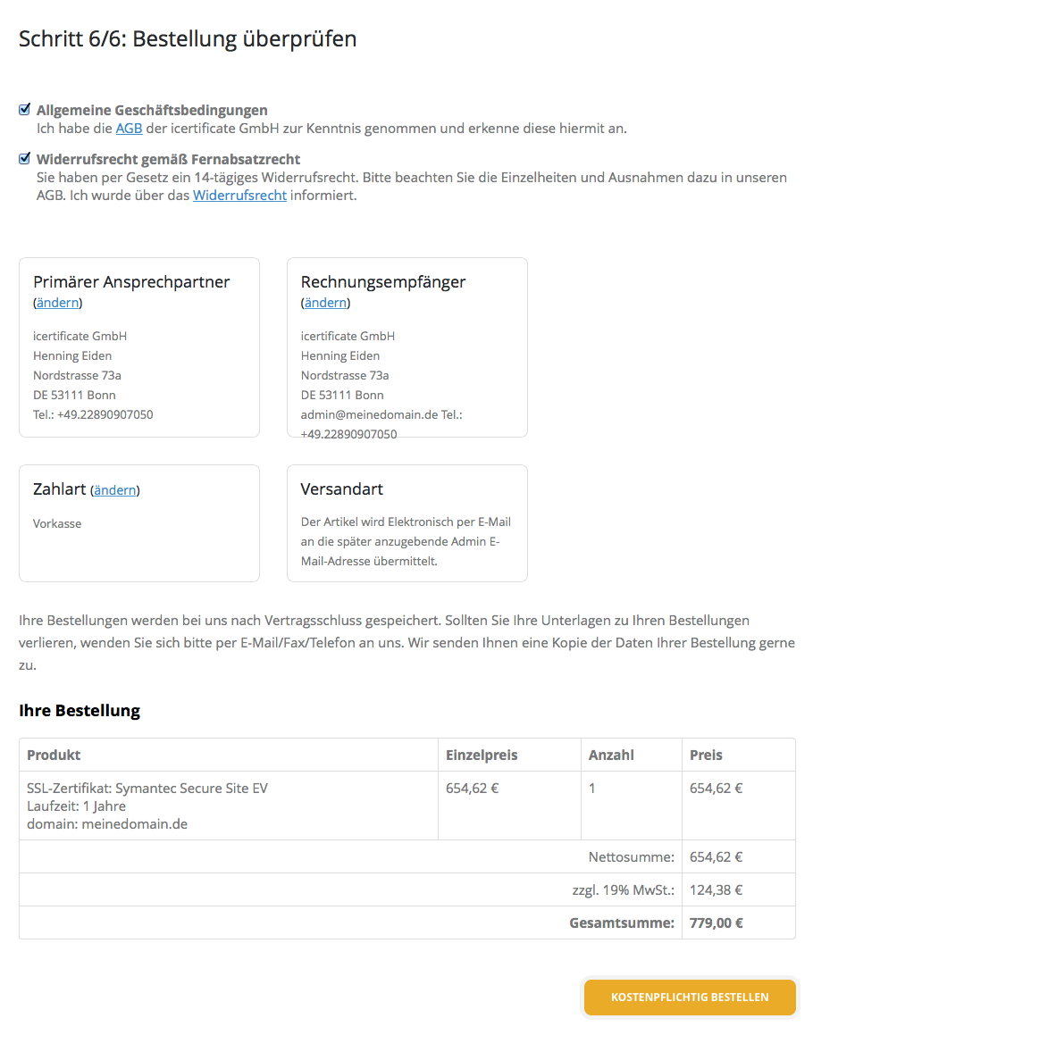Click the Anzahl column header
This screenshot has height=1052, width=1056.
pyautogui.click(x=611, y=756)
